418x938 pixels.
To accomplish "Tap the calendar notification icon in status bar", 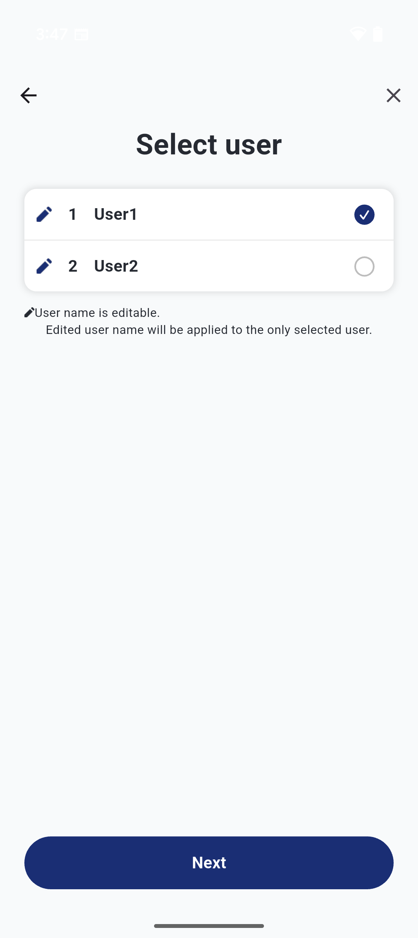I will tap(81, 34).
